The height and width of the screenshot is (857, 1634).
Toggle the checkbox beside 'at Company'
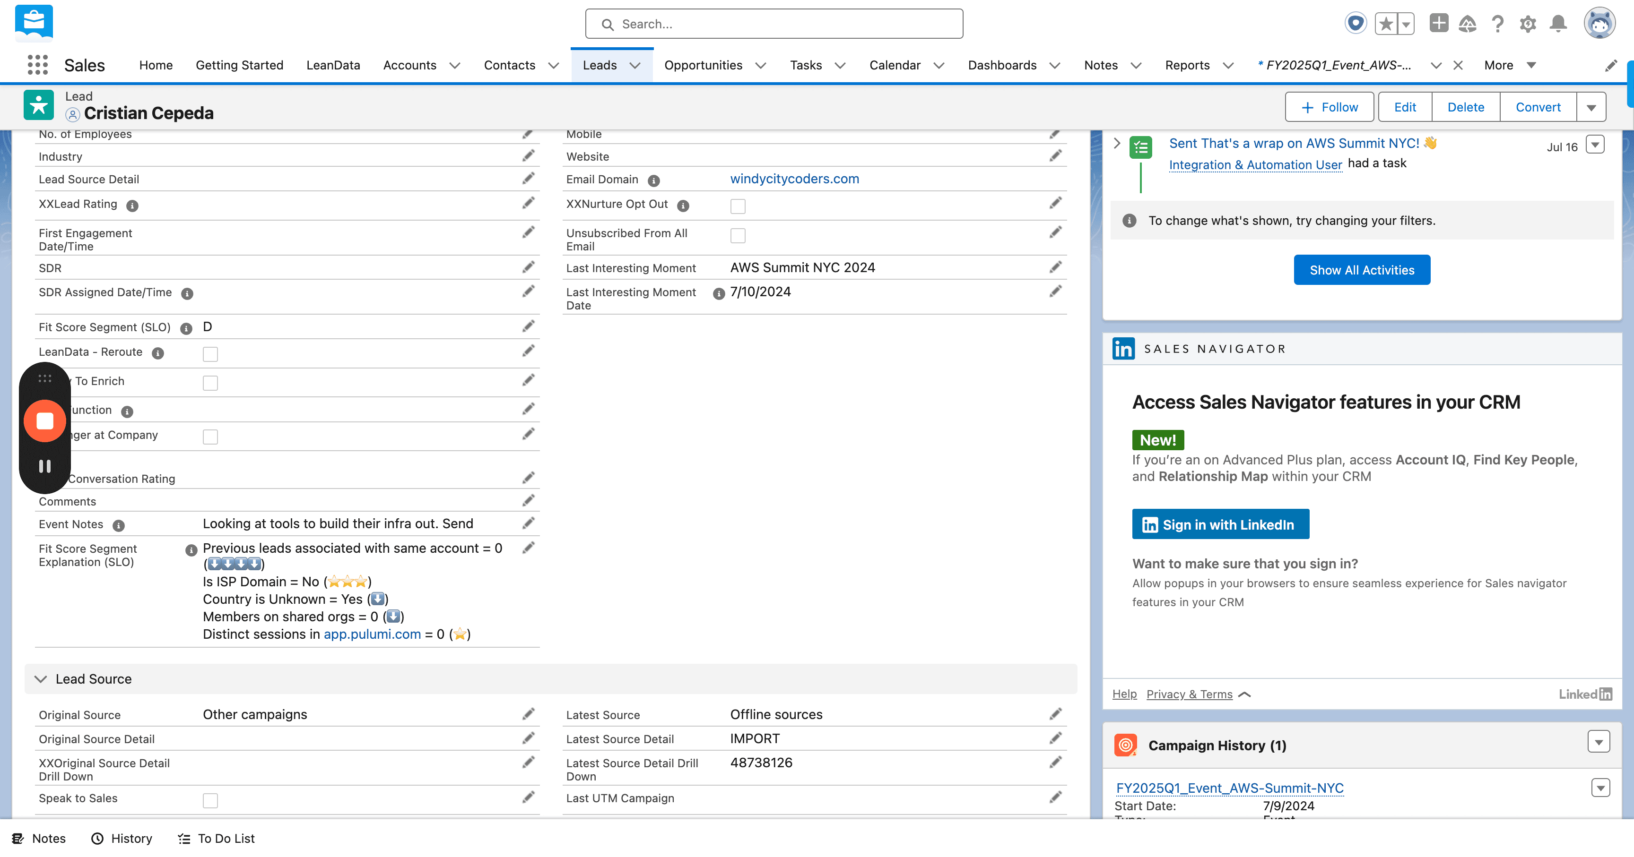[210, 437]
